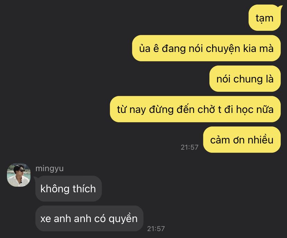Click the mingyu sender name label

coord(50,169)
